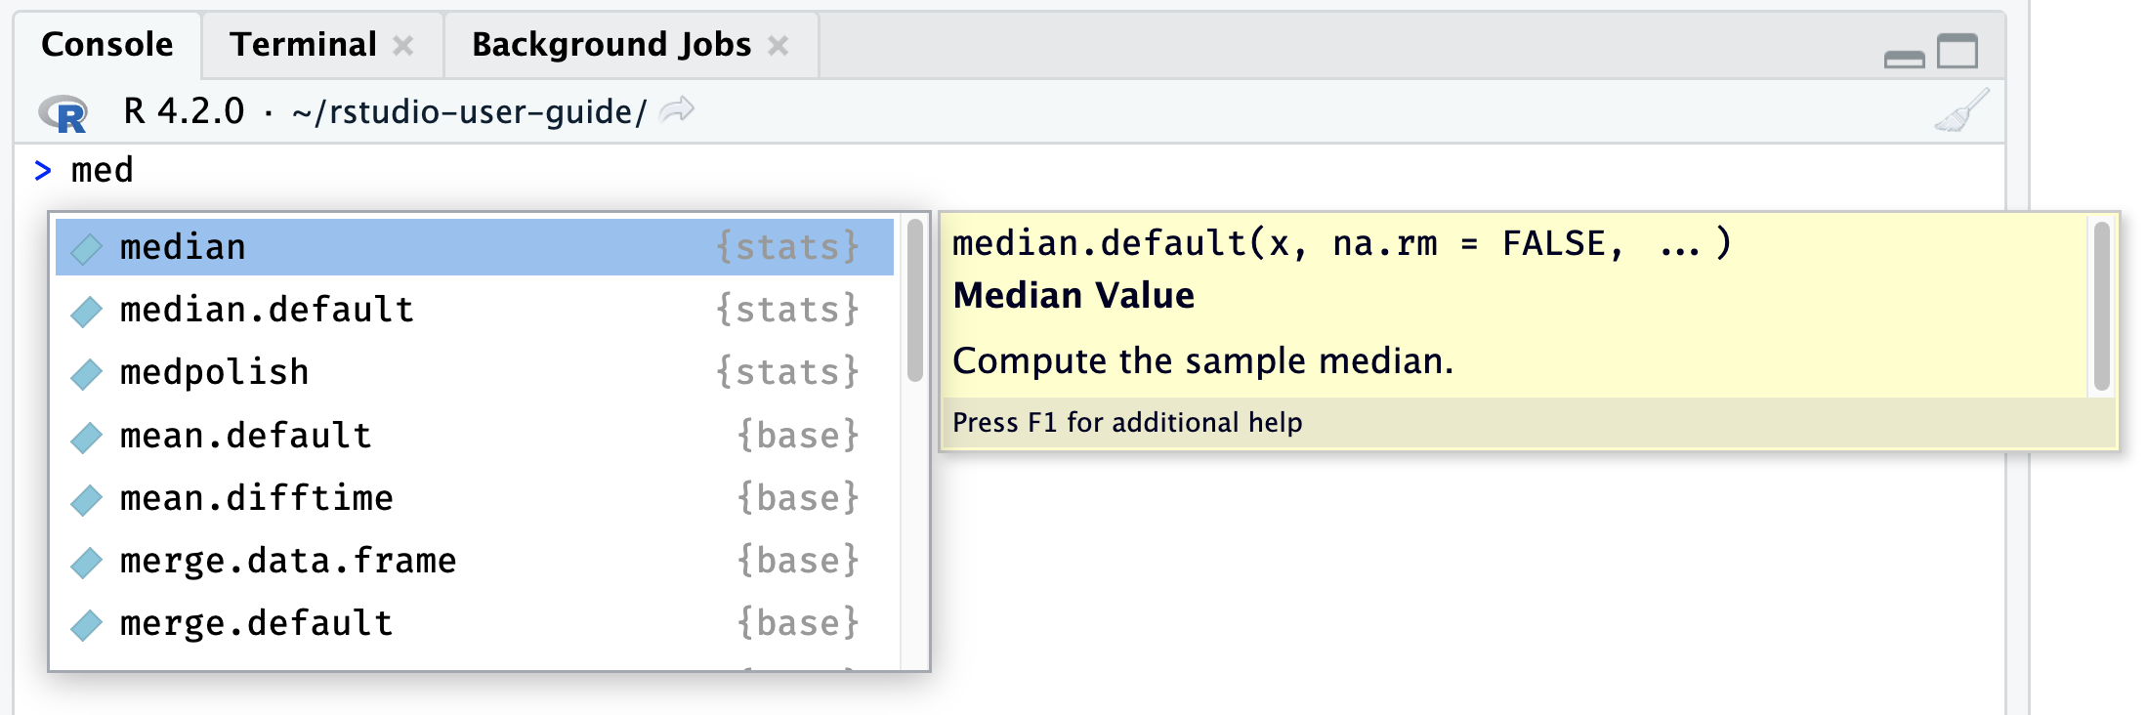Choose mean.difftime from the list
This screenshot has width=2147, height=715.
(256, 498)
